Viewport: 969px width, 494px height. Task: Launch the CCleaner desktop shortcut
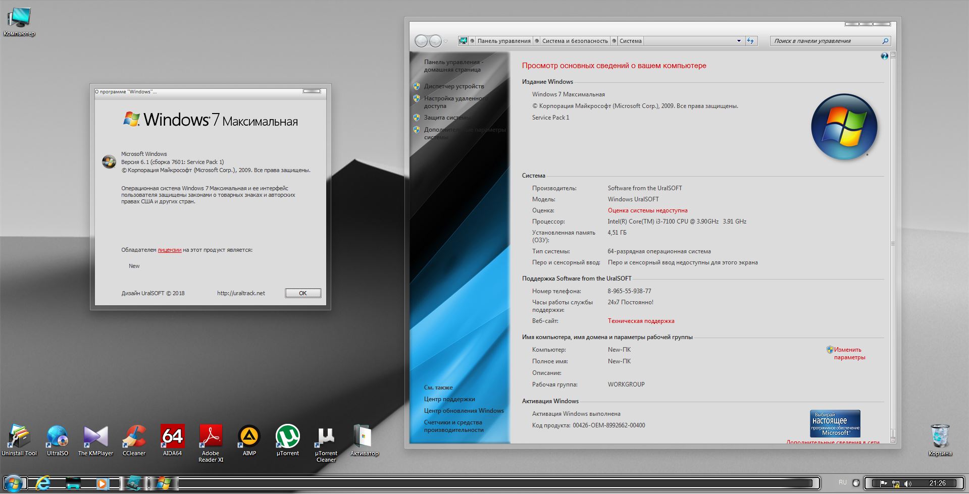[x=134, y=440]
